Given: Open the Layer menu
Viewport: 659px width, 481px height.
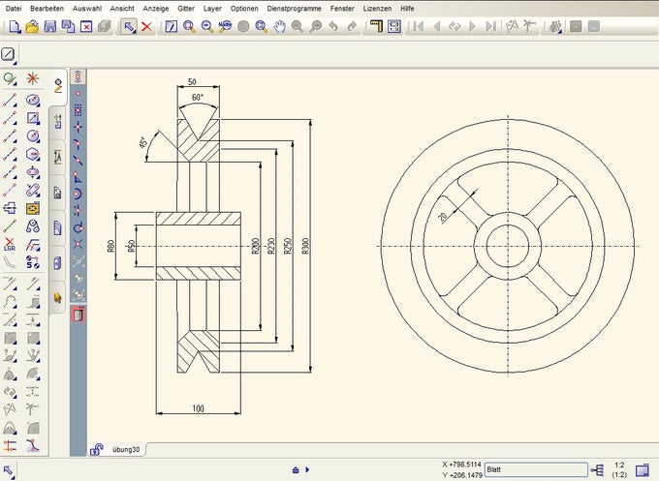Looking at the screenshot, I should [212, 9].
